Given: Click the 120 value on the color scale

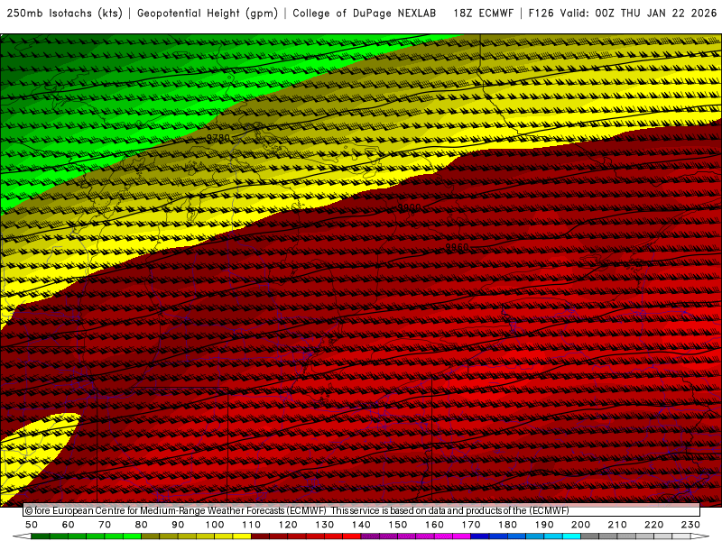Looking at the screenshot, I should click(x=288, y=525).
